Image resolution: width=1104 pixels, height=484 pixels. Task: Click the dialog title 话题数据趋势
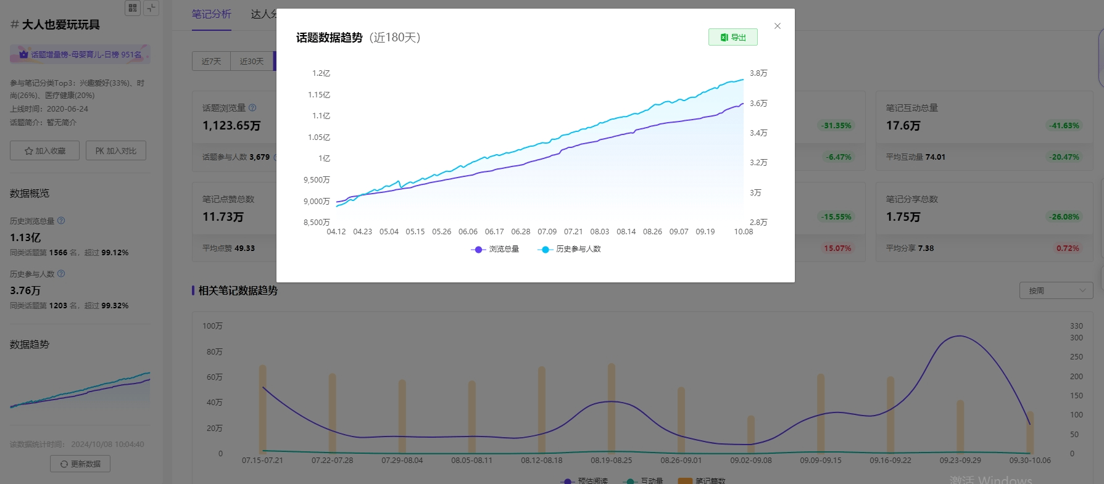[330, 38]
